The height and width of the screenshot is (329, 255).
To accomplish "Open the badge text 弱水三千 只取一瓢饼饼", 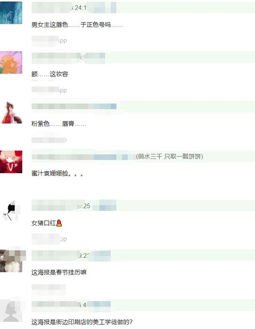I will pos(169,156).
